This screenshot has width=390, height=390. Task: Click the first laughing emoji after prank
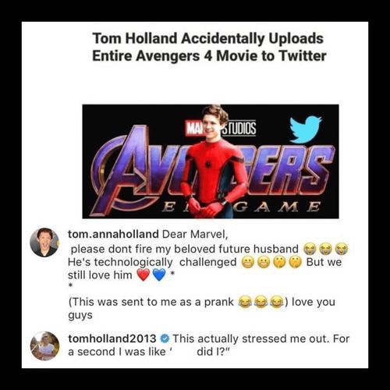(245, 302)
